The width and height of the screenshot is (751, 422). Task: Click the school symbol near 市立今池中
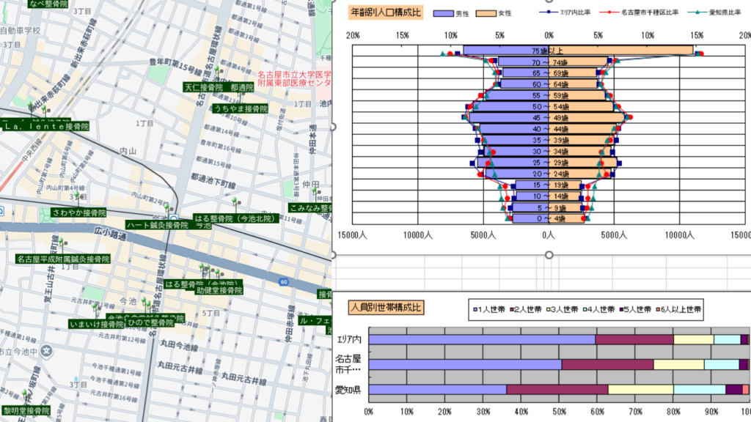(x=46, y=350)
